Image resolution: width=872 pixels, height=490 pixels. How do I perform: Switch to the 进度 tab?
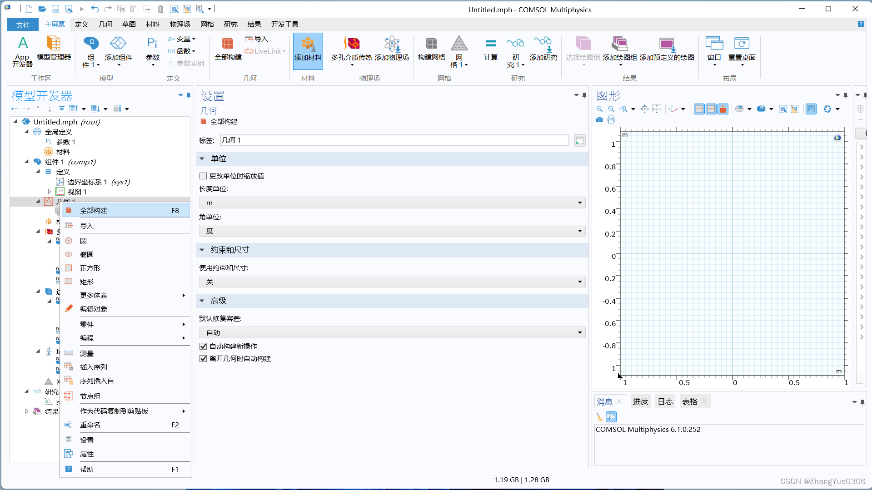click(x=640, y=402)
